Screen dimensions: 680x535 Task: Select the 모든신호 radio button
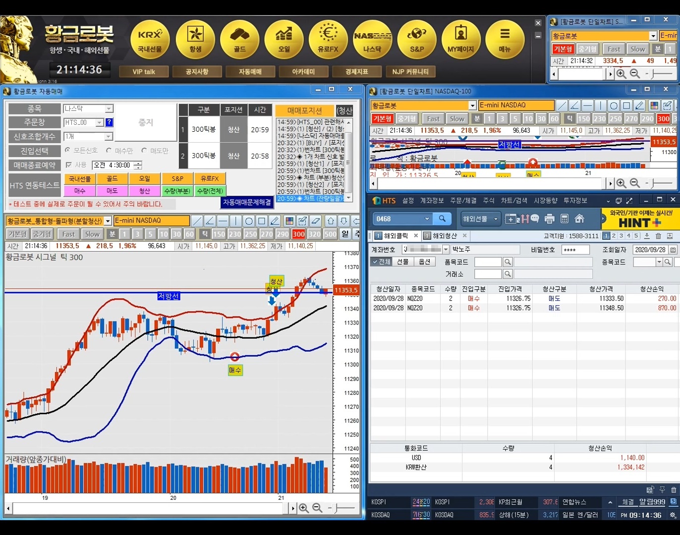[68, 150]
